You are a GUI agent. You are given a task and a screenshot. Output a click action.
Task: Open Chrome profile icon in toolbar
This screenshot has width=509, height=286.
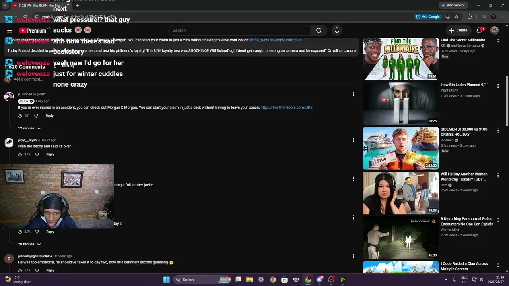click(x=493, y=17)
